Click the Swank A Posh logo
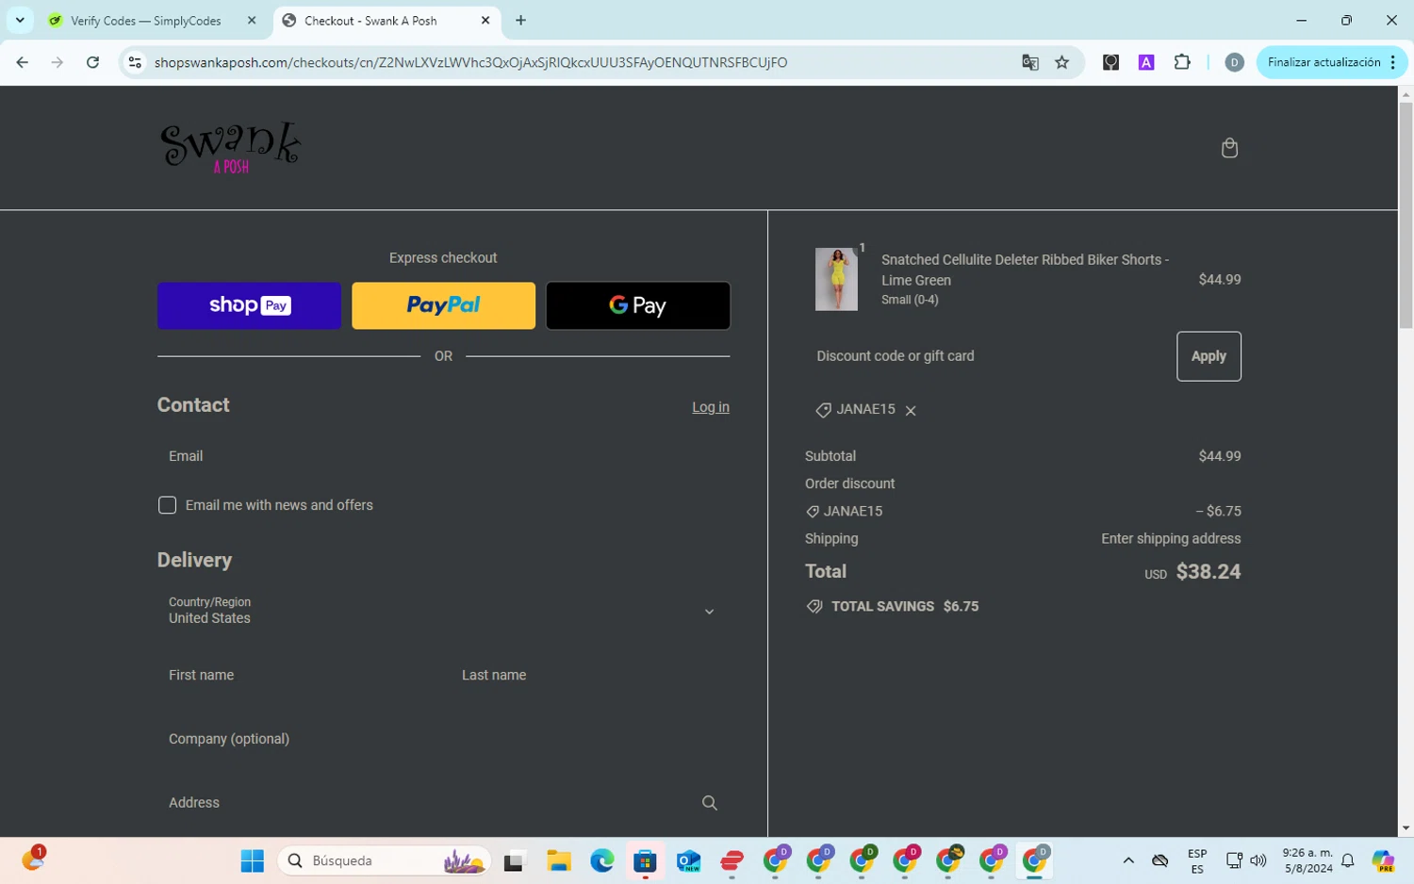Image resolution: width=1414 pixels, height=884 pixels. (231, 148)
